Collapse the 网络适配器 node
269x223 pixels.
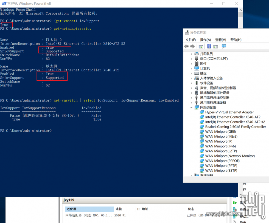pyautogui.click(x=192, y=108)
